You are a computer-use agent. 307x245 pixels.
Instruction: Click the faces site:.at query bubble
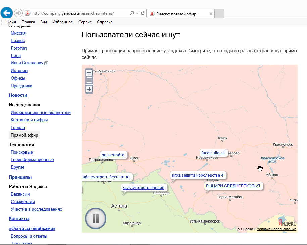[213, 153]
